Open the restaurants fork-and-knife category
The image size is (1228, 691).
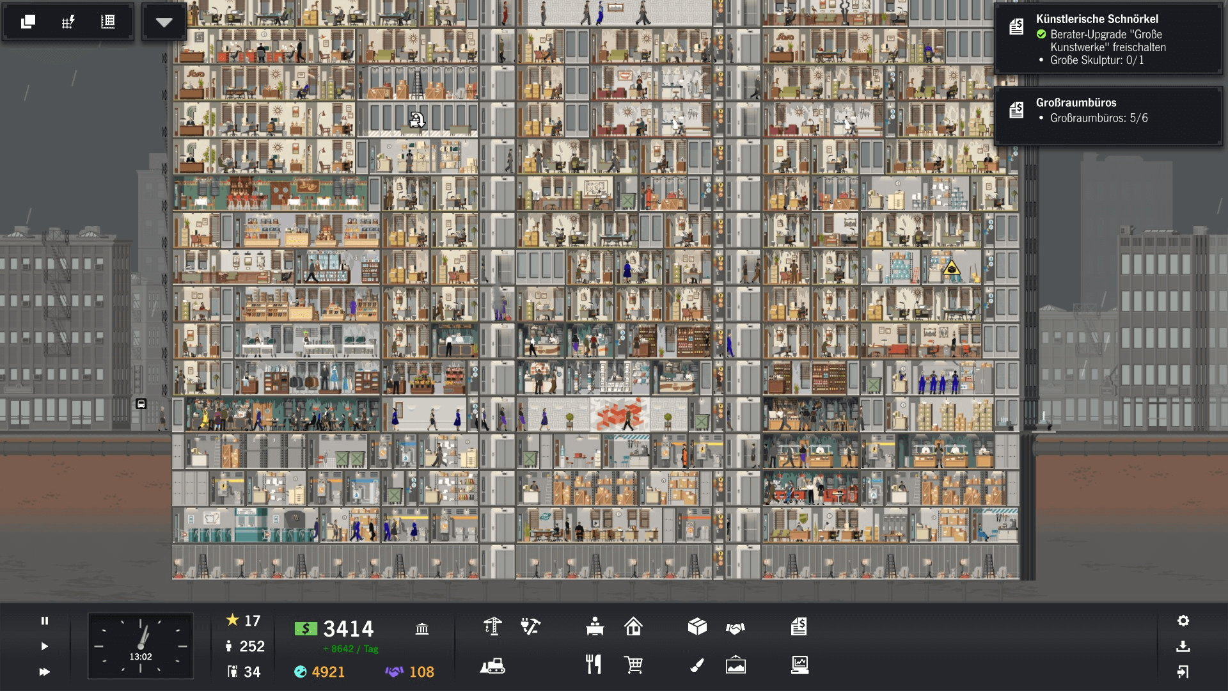(x=594, y=665)
